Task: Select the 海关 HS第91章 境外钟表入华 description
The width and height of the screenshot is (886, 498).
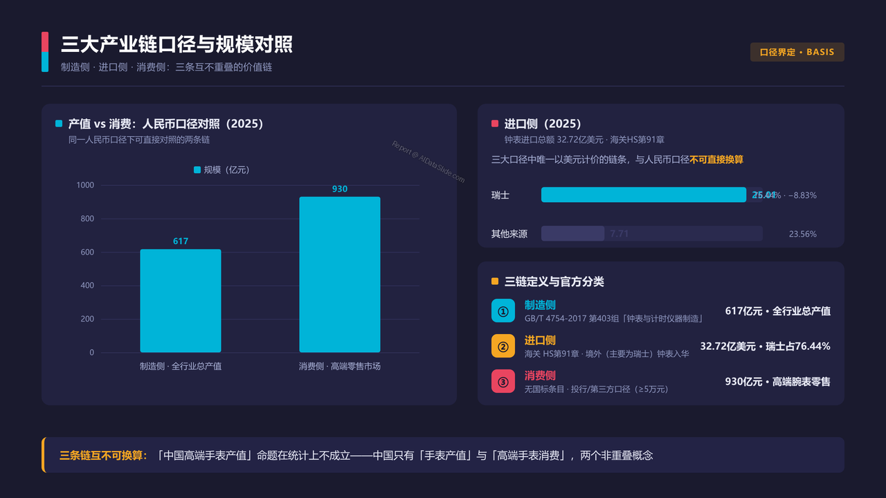Action: click(607, 353)
